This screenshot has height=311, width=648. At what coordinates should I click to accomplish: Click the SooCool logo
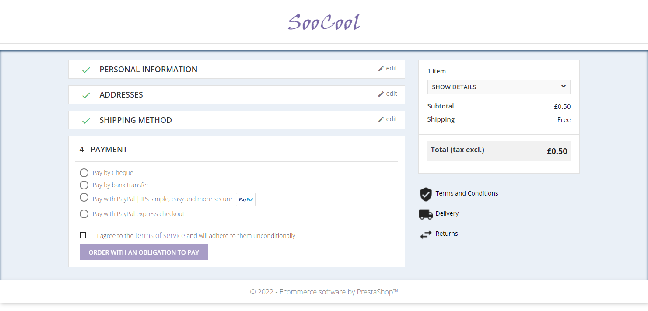324,22
